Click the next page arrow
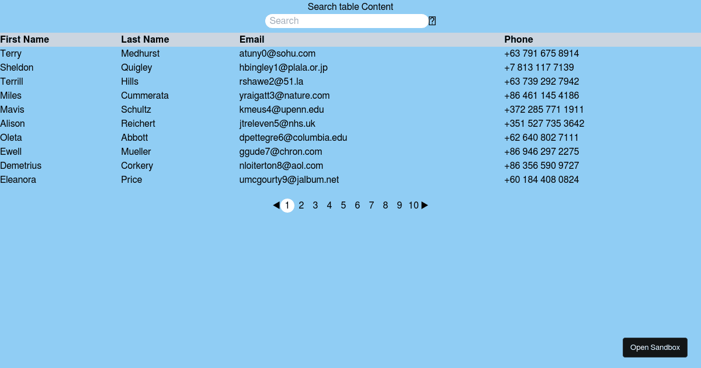The image size is (701, 368). 425,206
